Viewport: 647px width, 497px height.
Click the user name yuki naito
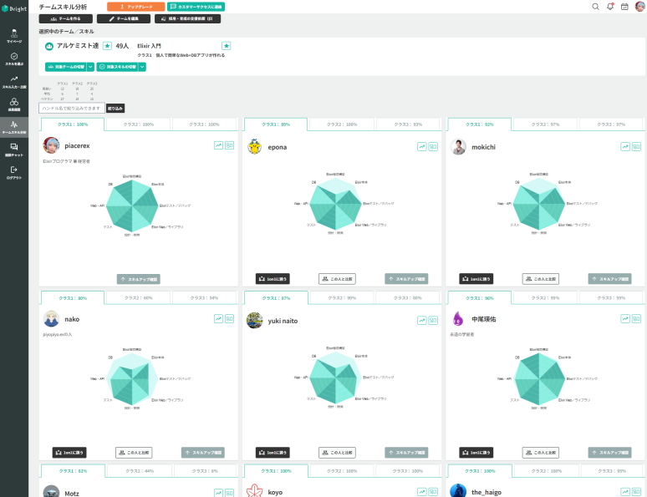(283, 321)
